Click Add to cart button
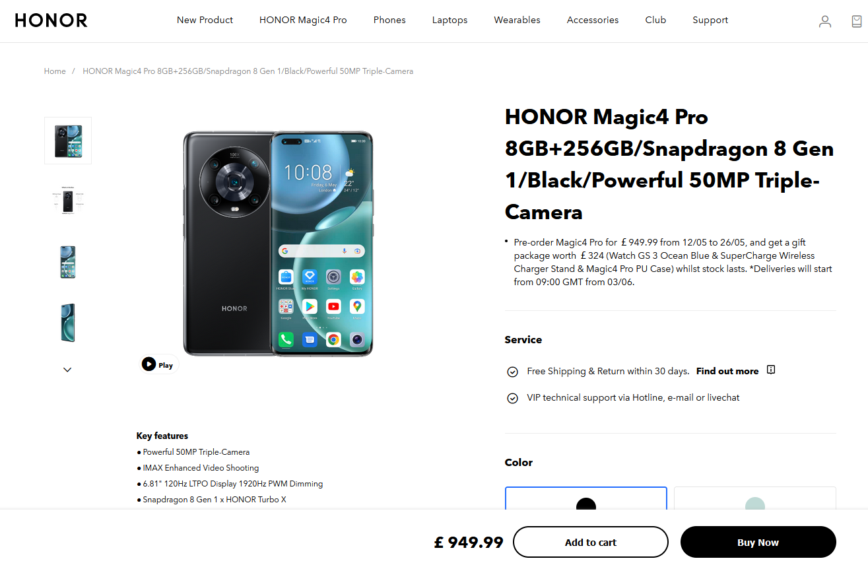The width and height of the screenshot is (868, 569). [591, 543]
